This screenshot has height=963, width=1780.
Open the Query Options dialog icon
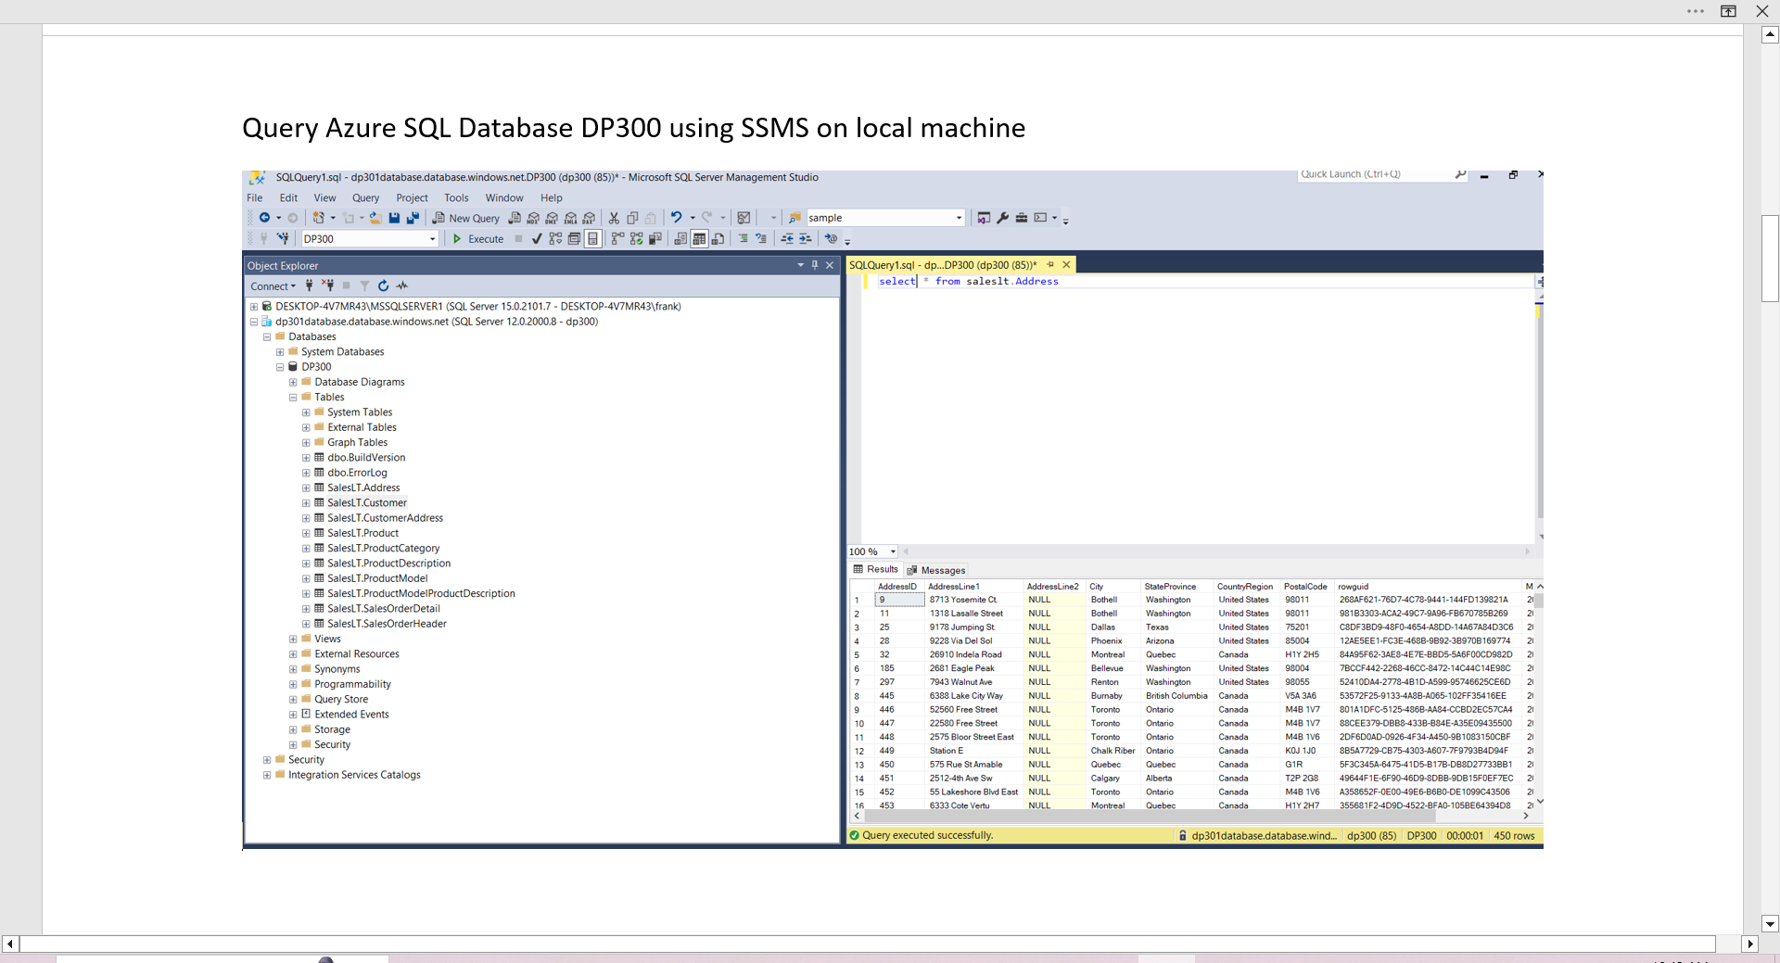(574, 238)
